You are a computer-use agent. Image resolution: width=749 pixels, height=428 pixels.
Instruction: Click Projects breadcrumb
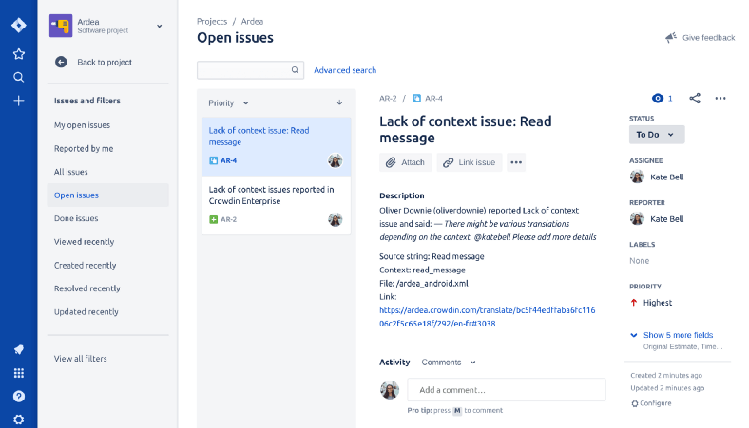(x=212, y=22)
